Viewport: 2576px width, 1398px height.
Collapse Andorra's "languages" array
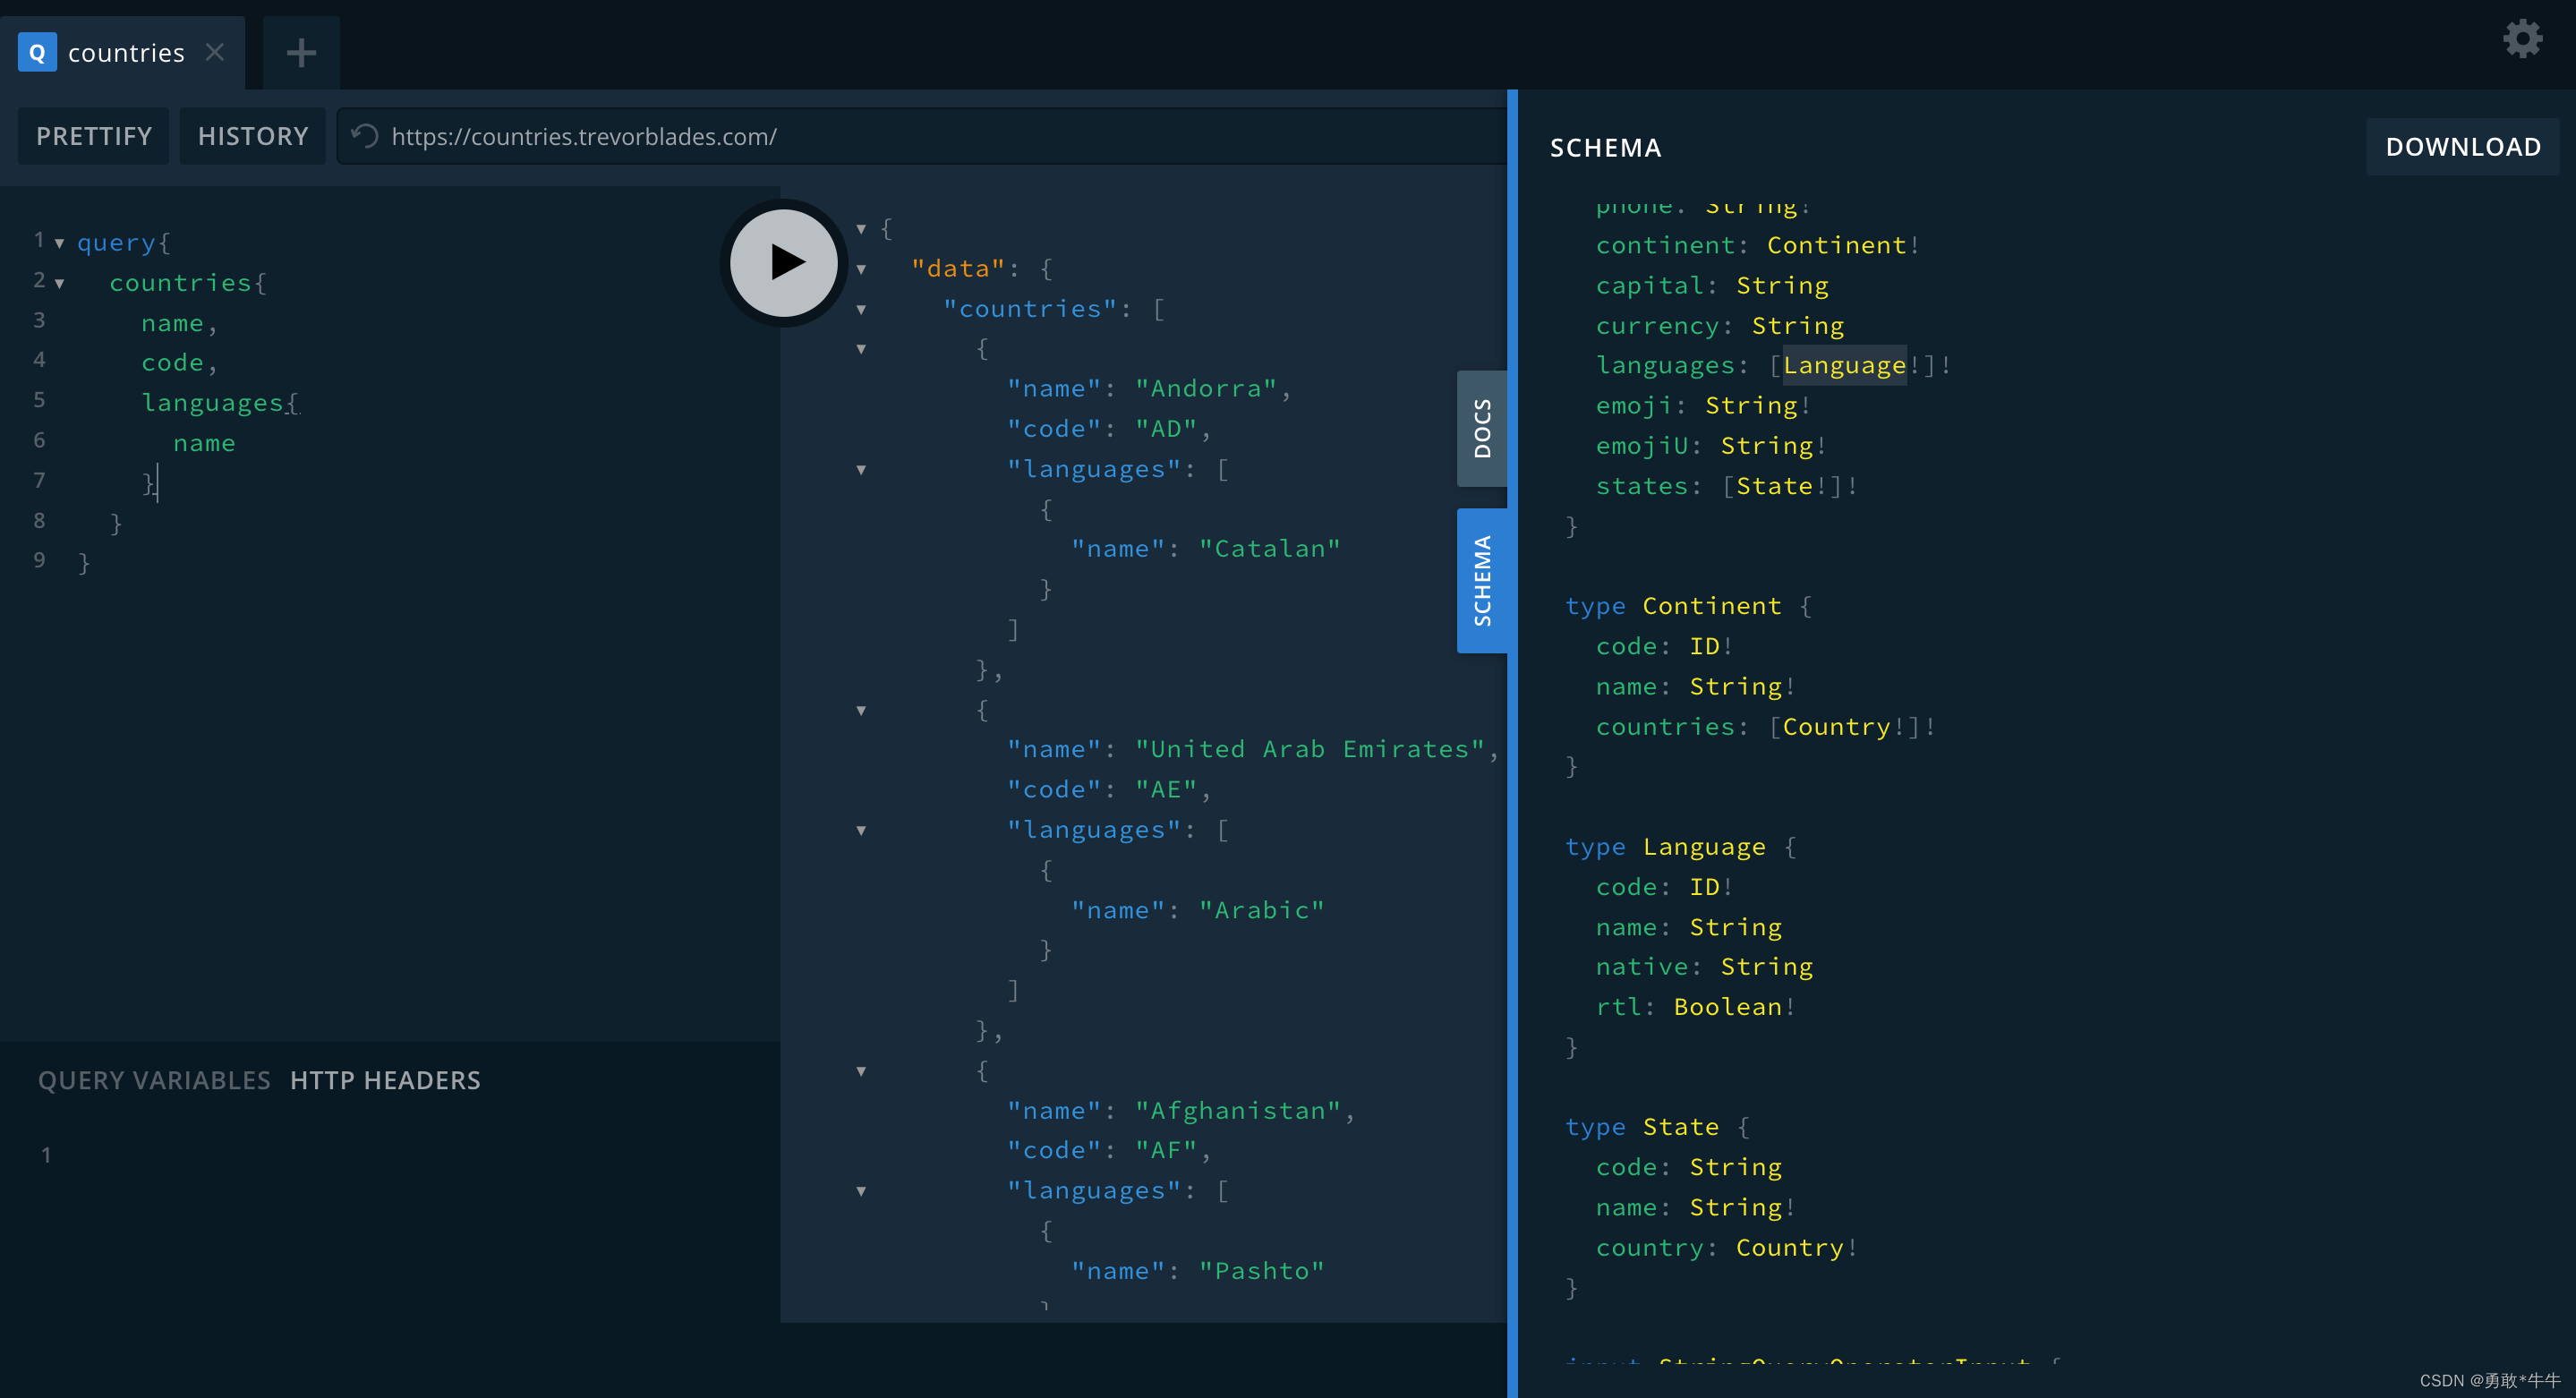(861, 470)
